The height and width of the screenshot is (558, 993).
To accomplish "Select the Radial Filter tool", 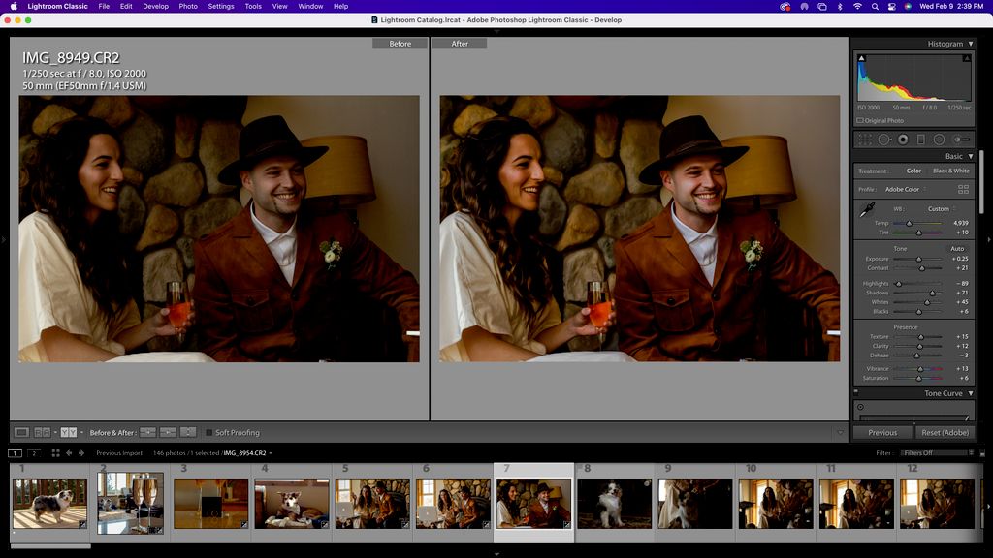I will (x=939, y=139).
